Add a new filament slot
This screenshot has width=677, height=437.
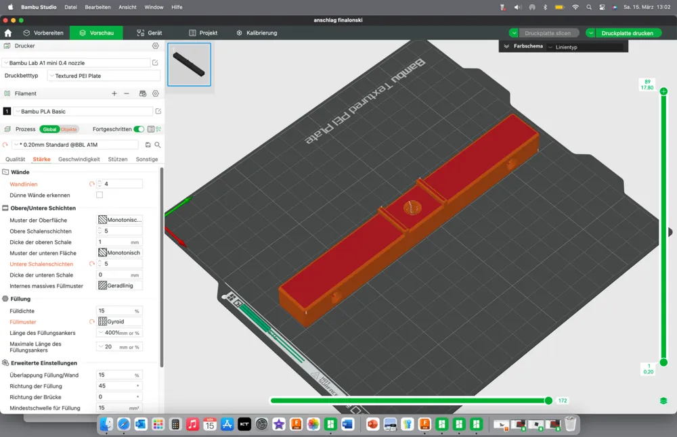point(114,93)
